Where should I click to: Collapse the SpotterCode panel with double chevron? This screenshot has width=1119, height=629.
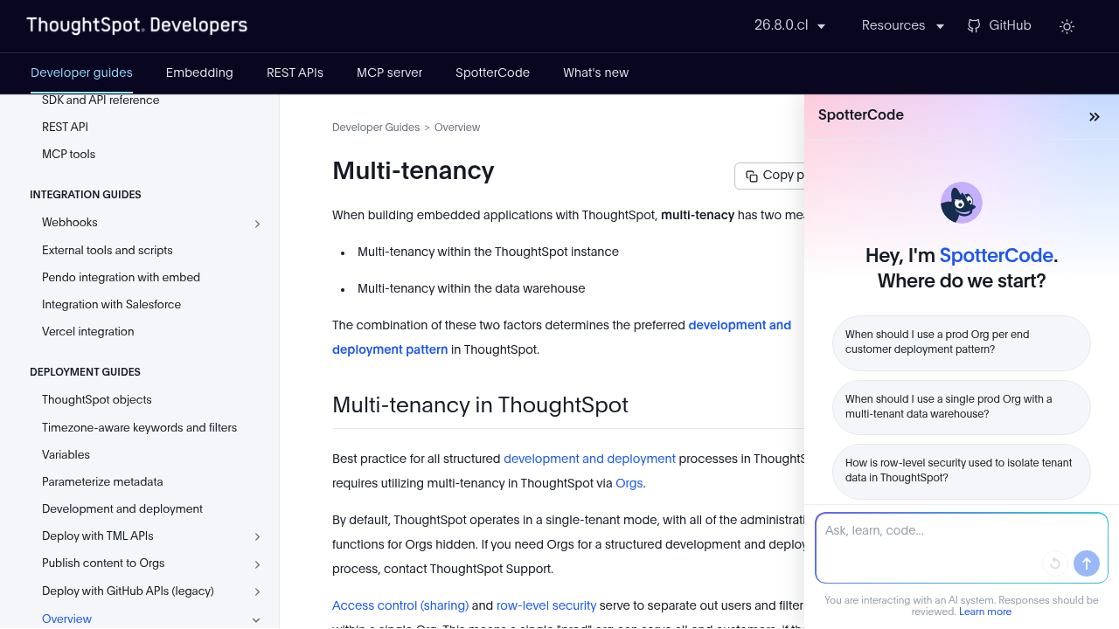coord(1095,116)
